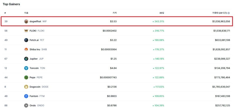Click the Dogecoin logo icon
This screenshot has width=235, height=110.
coord(26,87)
